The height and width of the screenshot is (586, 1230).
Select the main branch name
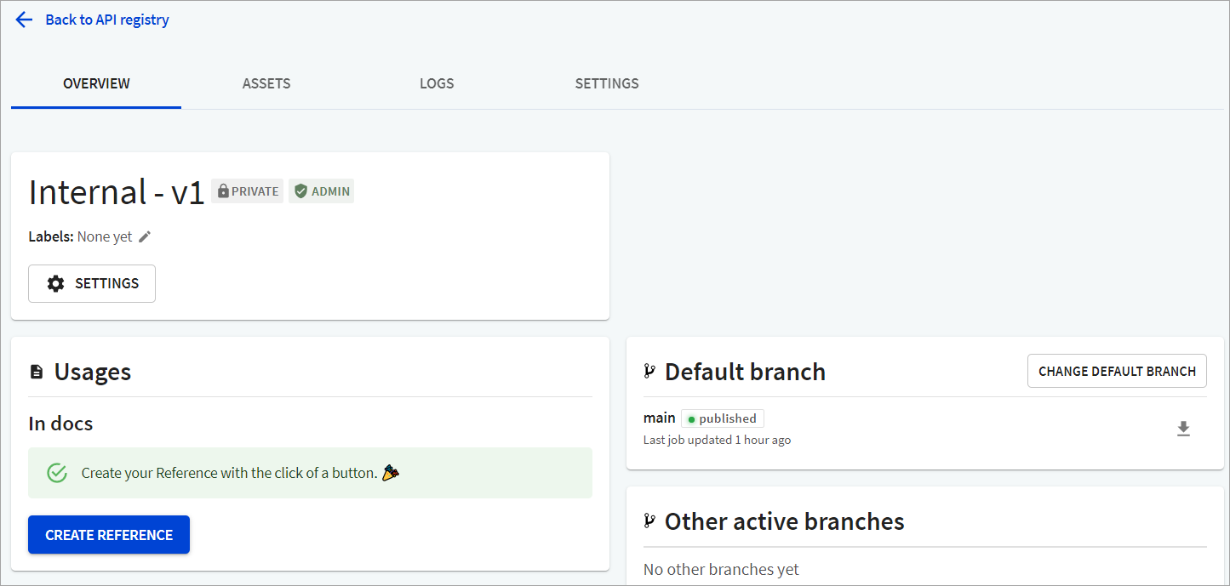point(660,418)
